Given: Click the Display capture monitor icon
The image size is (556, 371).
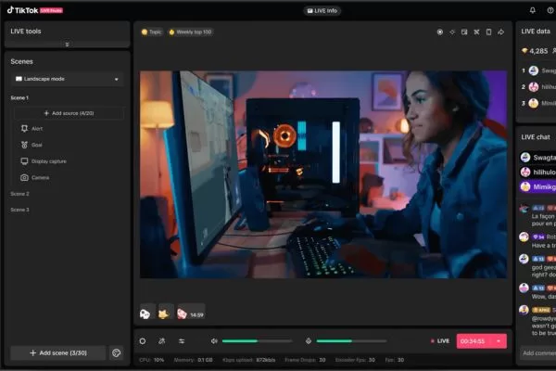Looking at the screenshot, I should point(24,161).
